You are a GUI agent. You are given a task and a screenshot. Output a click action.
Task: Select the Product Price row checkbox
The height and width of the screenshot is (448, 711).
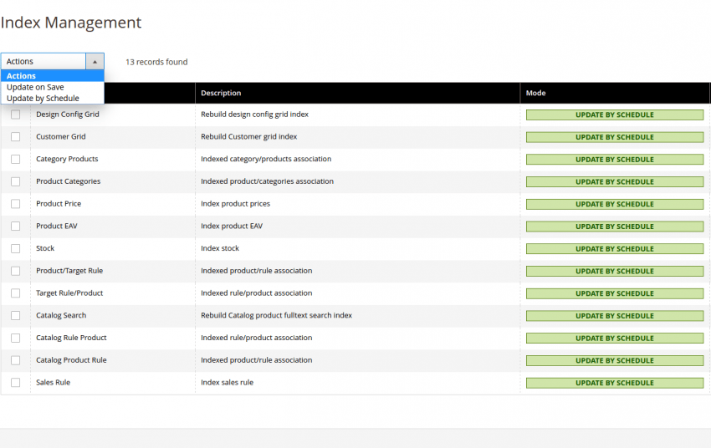(15, 204)
